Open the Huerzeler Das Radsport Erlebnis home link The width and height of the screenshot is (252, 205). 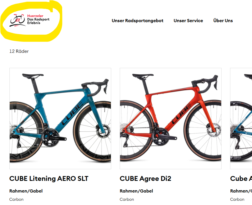coord(29,20)
